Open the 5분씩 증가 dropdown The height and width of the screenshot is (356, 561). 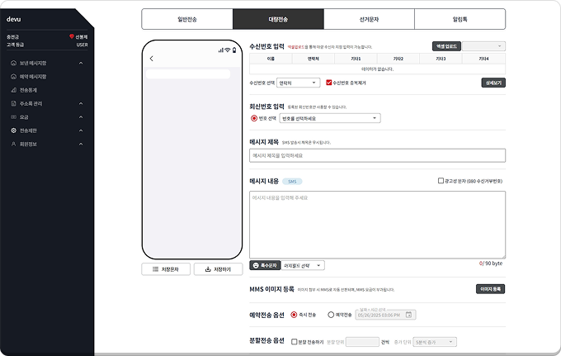(x=435, y=342)
